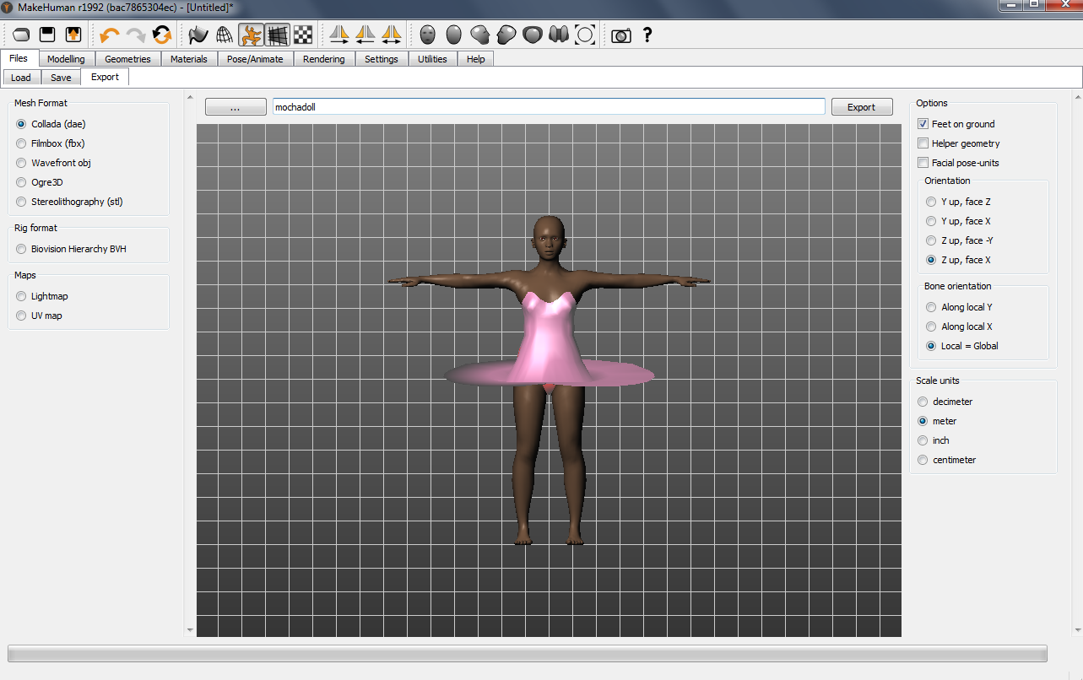Uncheck Feet on ground option
This screenshot has height=680, width=1083.
[x=923, y=124]
